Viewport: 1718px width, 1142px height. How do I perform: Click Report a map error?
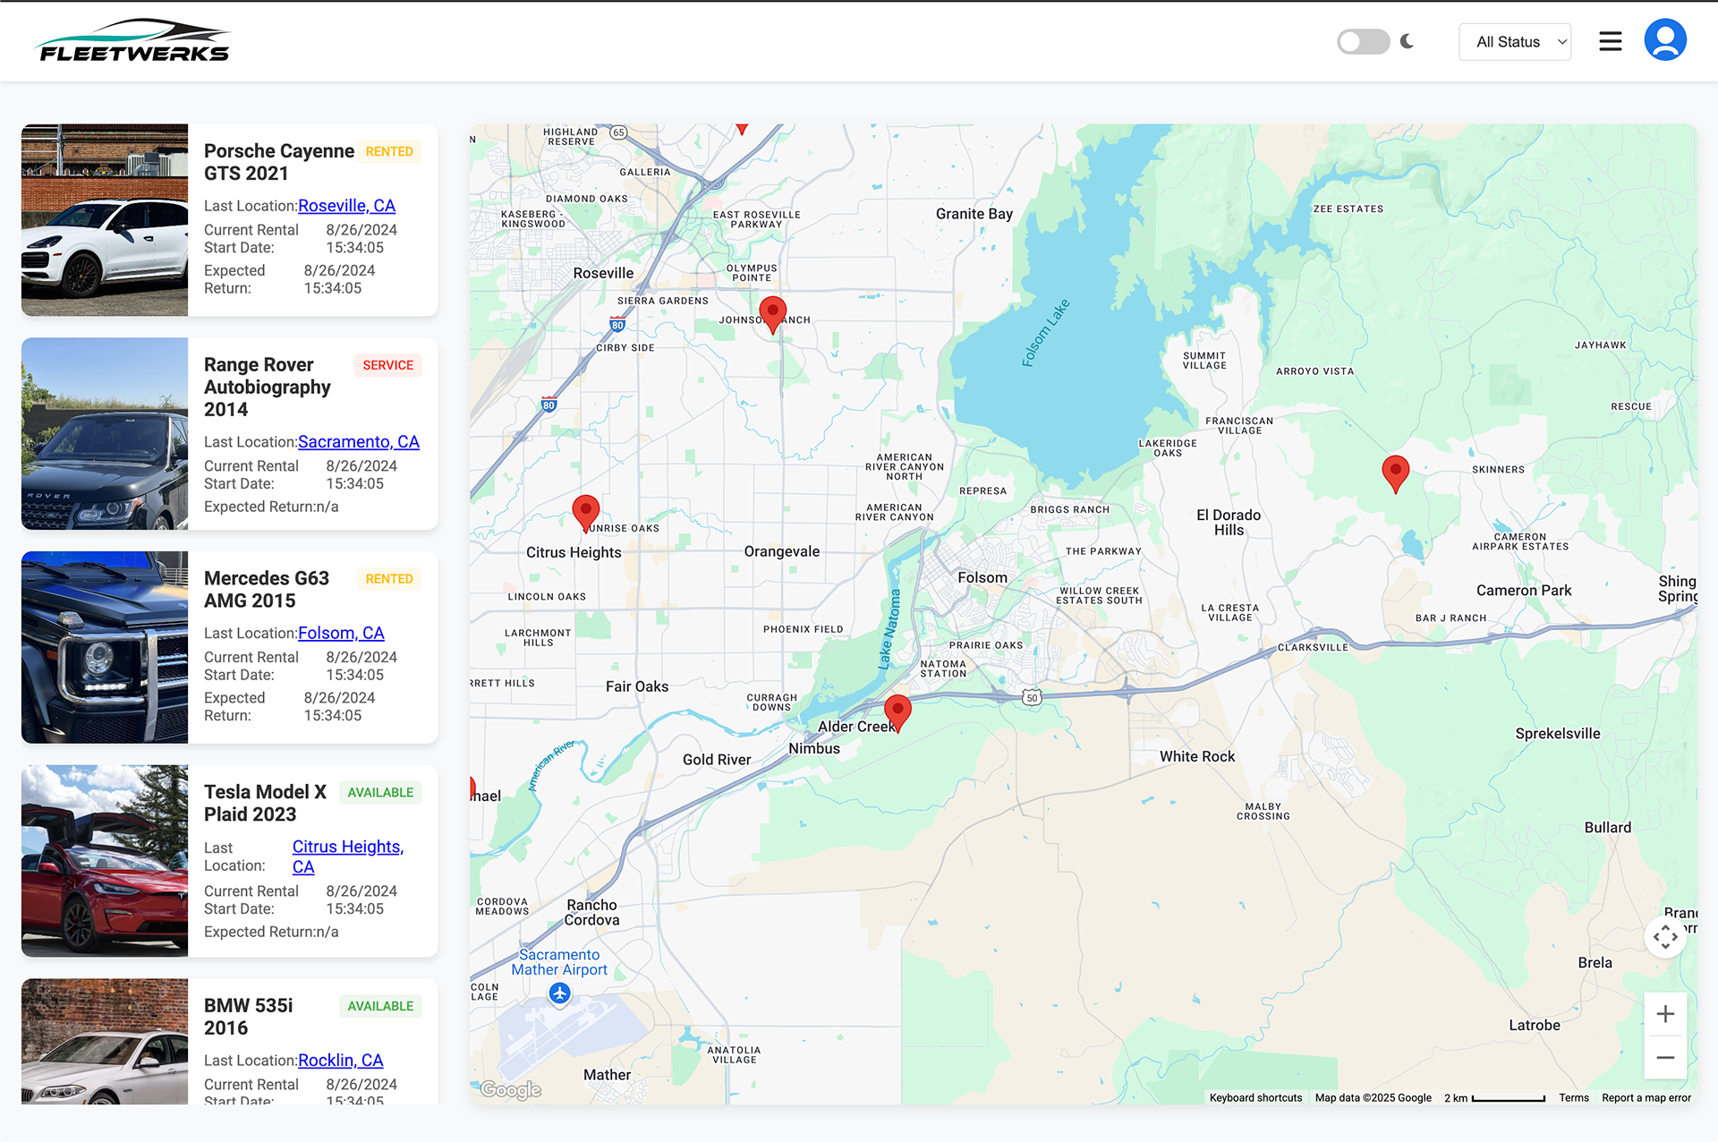(x=1646, y=1098)
